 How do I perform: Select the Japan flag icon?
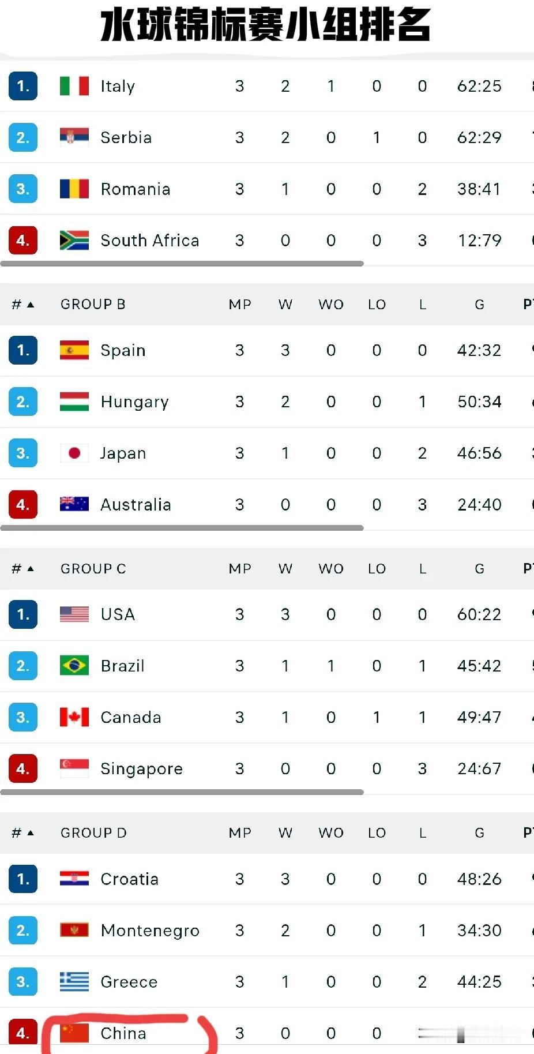pyautogui.click(x=74, y=453)
